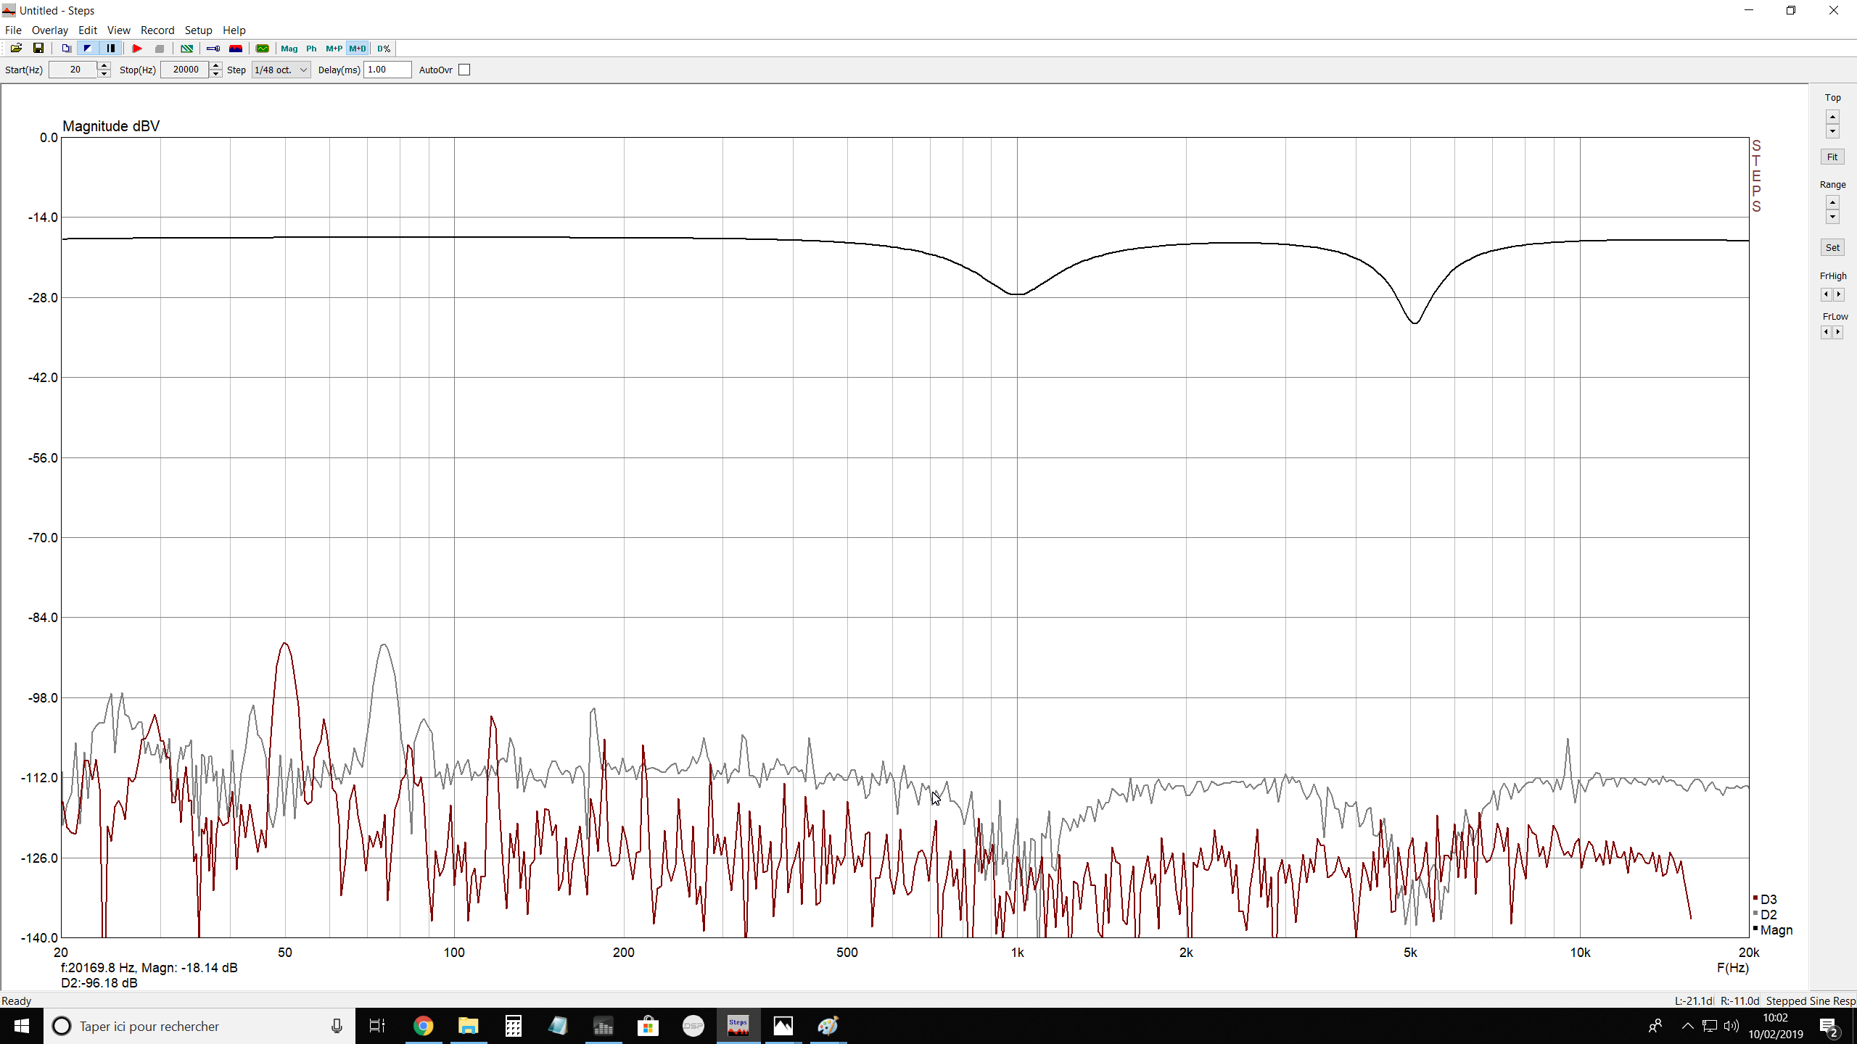Click the D2 legend entry
This screenshot has height=1044, width=1857.
point(1766,915)
